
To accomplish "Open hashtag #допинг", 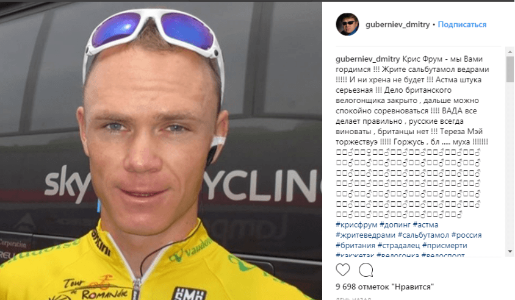I will coord(395,225).
